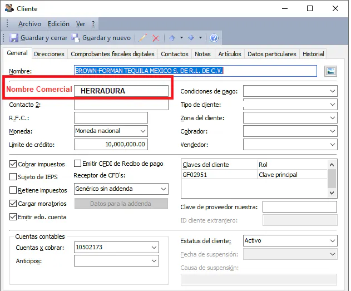Click the red X delete icon
Viewport: 351px width, 291px height.
(x=156, y=38)
